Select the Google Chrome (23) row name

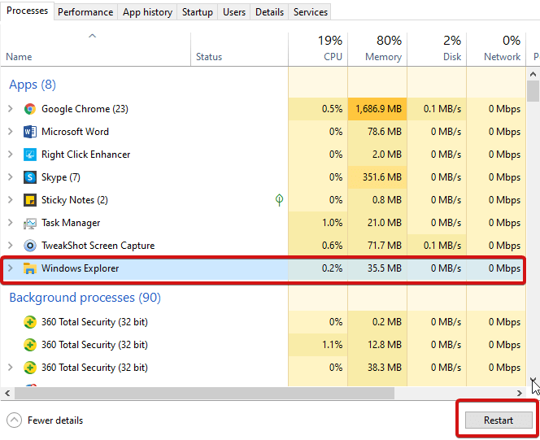(x=85, y=109)
